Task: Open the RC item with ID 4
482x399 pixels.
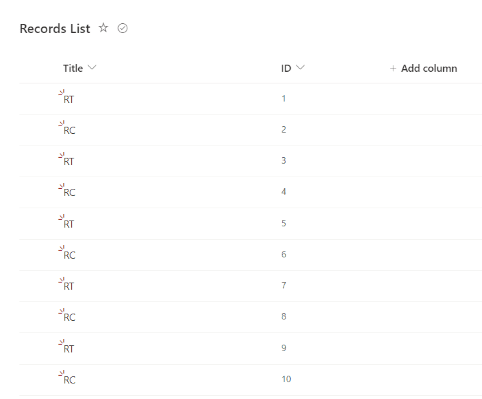Action: coord(69,193)
